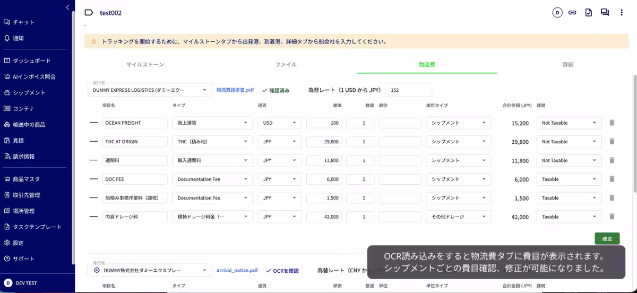Open the DUMMY EXPRESS LOGISTICS issuer dropdown
This screenshot has height=293, width=637.
tap(150, 90)
